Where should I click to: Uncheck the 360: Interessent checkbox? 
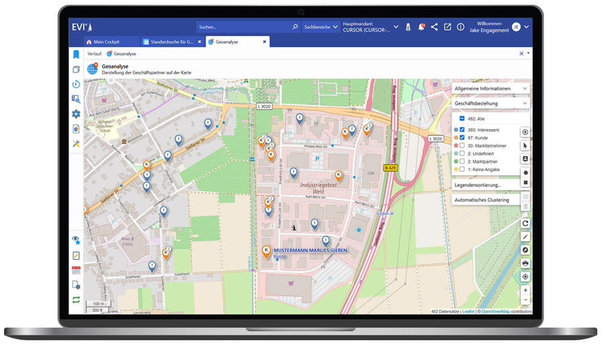[462, 130]
